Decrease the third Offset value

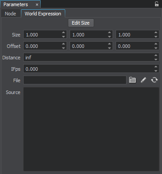pyautogui.click(x=156, y=48)
